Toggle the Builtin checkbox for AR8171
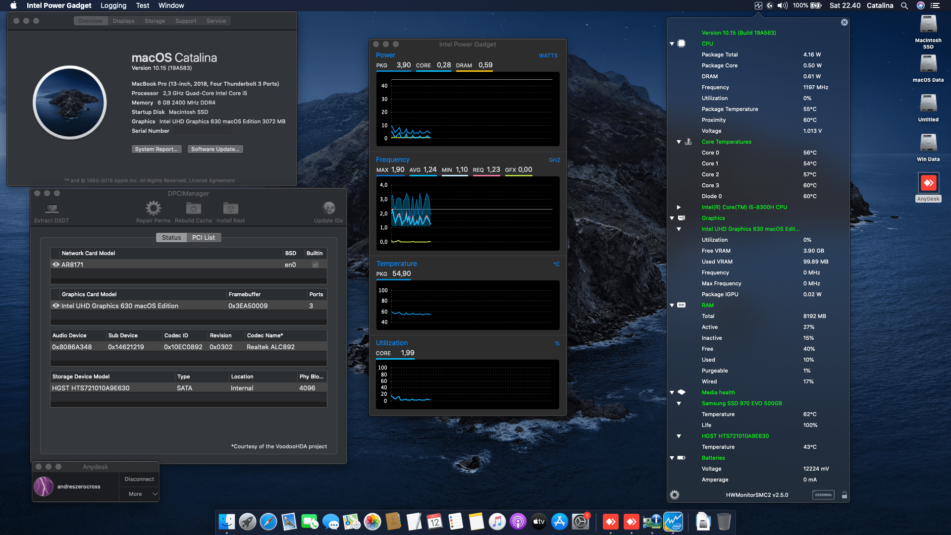Screen dimensions: 951x535 coord(316,264)
